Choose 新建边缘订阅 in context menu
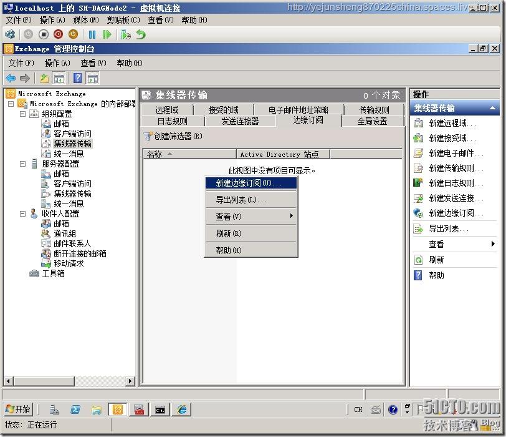Viewport: 506px width, 437px height. point(251,184)
